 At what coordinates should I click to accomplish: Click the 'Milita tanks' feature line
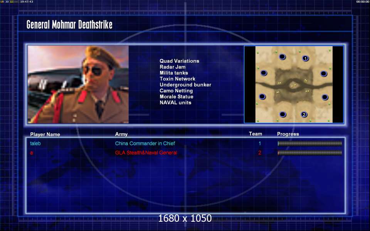tap(174, 73)
